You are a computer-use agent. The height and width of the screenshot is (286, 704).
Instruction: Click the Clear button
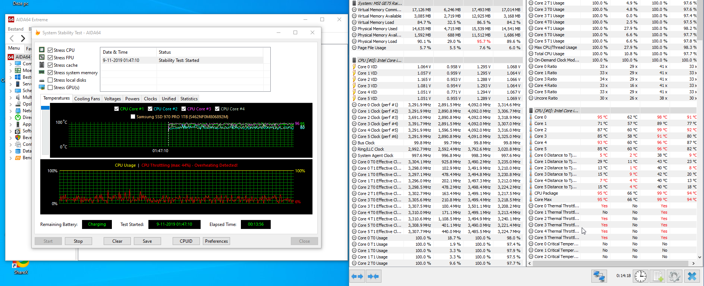point(117,241)
